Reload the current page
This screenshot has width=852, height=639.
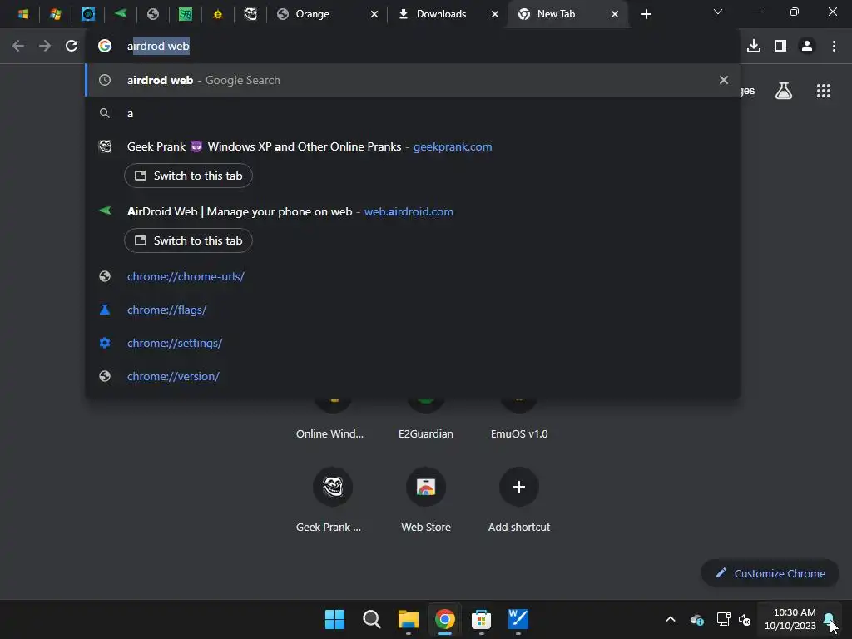pyautogui.click(x=72, y=46)
